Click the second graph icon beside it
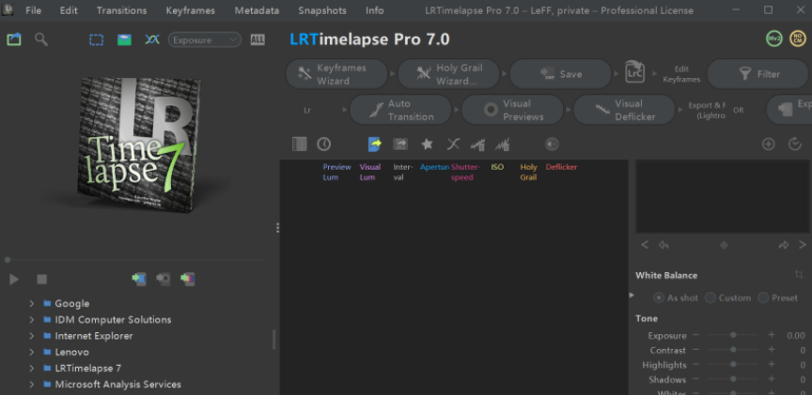This screenshot has width=812, height=395. (x=502, y=144)
